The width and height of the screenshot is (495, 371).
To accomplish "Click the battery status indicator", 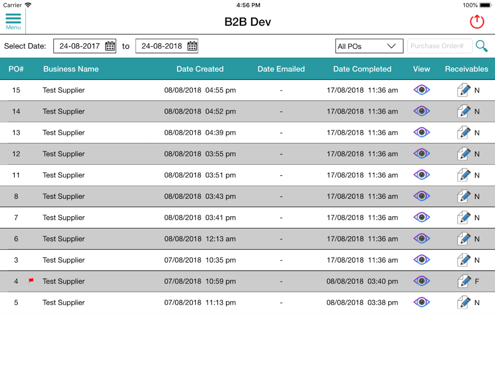I will coord(485,5).
